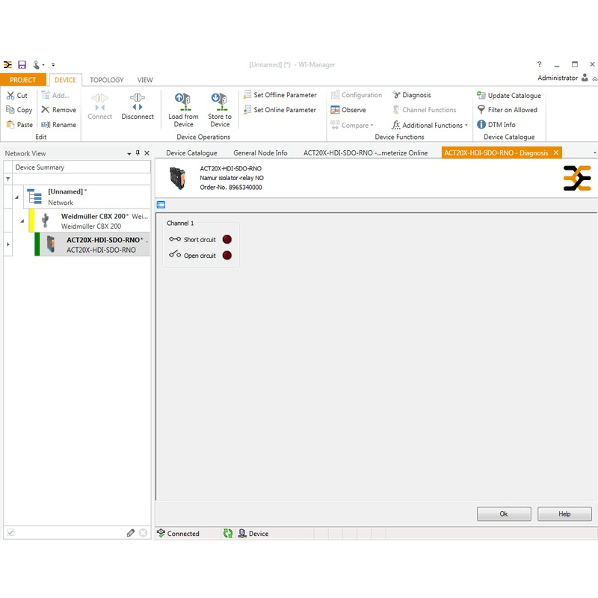Click the blue view icon above Channel 1
Viewport: 598px width, 598px height.
point(161,205)
